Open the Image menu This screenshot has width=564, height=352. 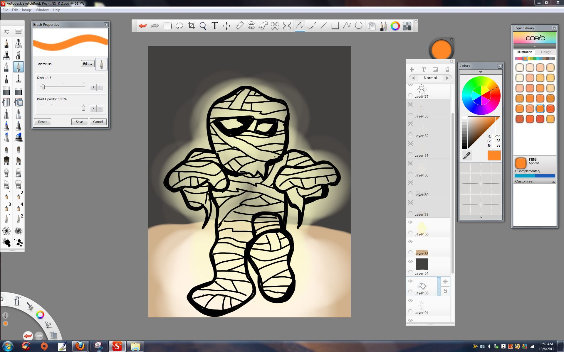click(x=27, y=10)
